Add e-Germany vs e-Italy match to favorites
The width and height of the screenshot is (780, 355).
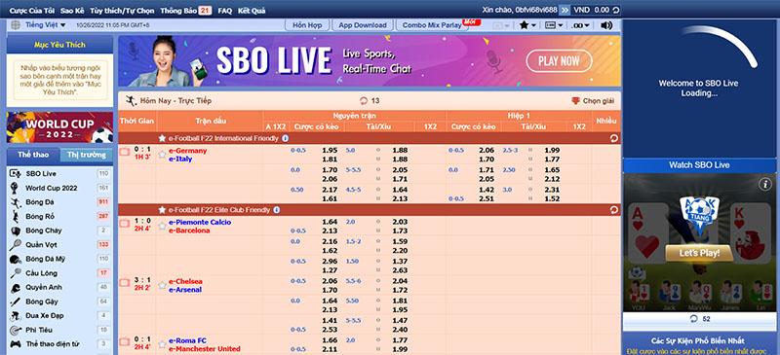click(162, 155)
